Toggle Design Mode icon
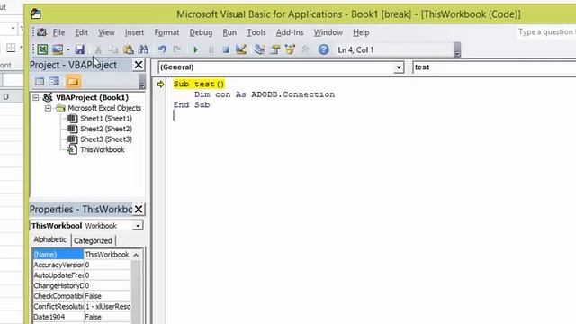The width and height of the screenshot is (576, 324). click(x=241, y=49)
